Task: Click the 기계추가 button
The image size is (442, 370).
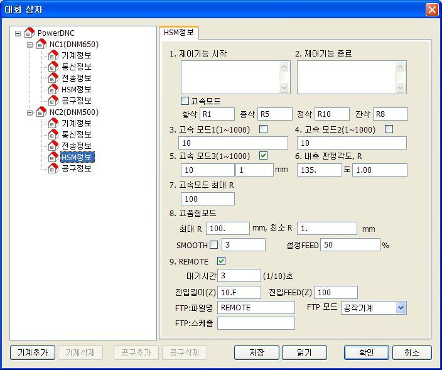Action: click(x=33, y=352)
